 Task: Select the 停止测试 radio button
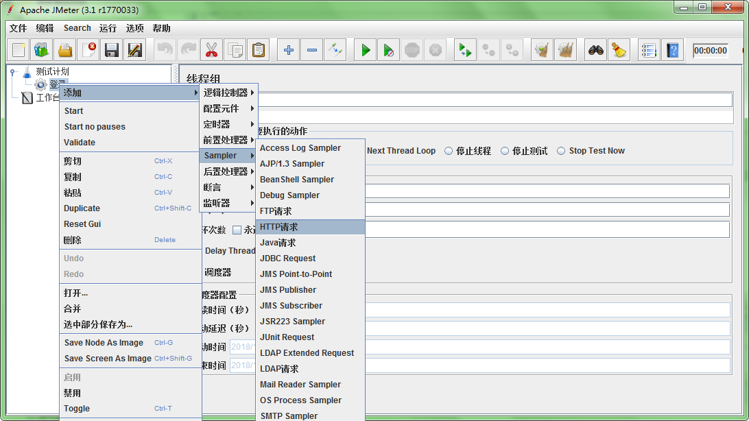click(x=505, y=151)
